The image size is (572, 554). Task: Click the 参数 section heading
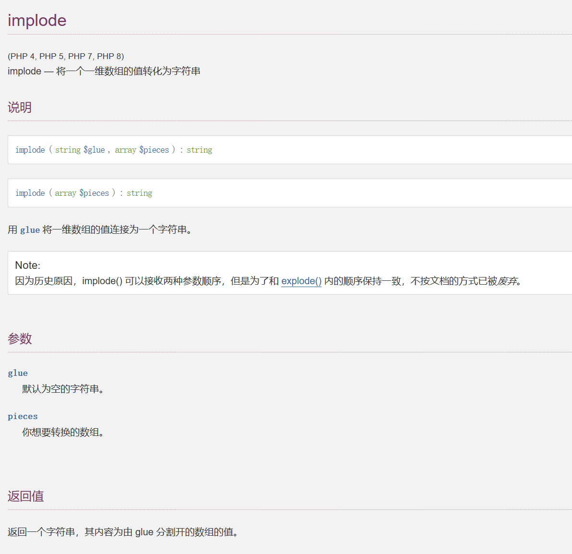[x=20, y=338]
